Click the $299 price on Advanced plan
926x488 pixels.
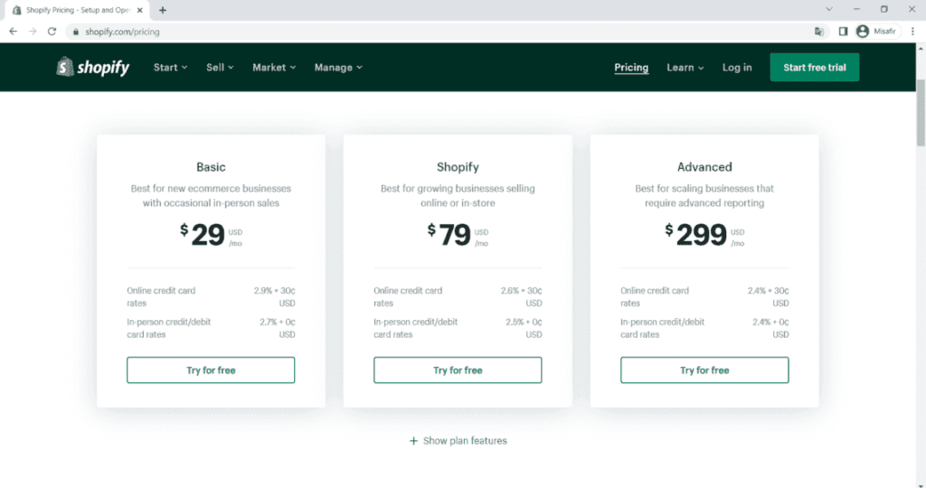tap(704, 235)
